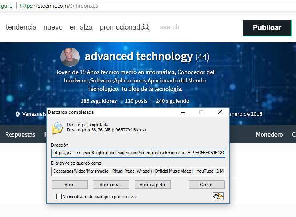Click the 'Descargado 38,76 MB' text
Screen dimensions: 296x217
click(107, 130)
